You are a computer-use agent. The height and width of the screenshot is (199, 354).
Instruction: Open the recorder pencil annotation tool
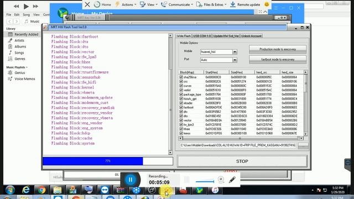(x=232, y=180)
